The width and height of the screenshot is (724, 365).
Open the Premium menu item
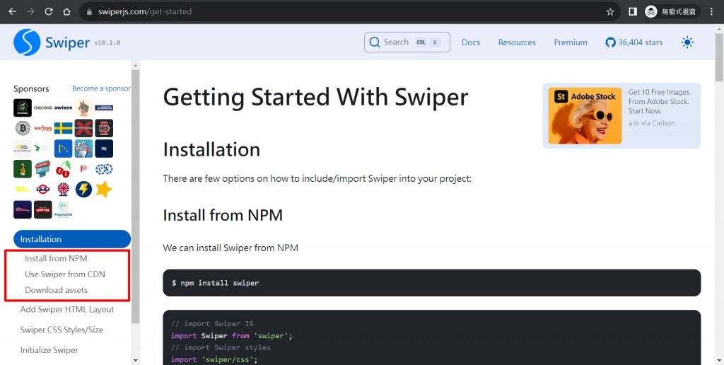pos(571,42)
